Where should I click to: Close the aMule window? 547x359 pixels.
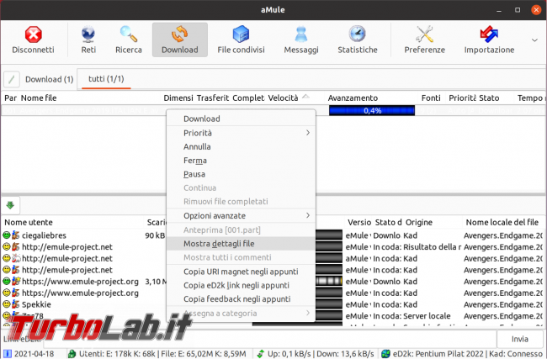tap(536, 10)
